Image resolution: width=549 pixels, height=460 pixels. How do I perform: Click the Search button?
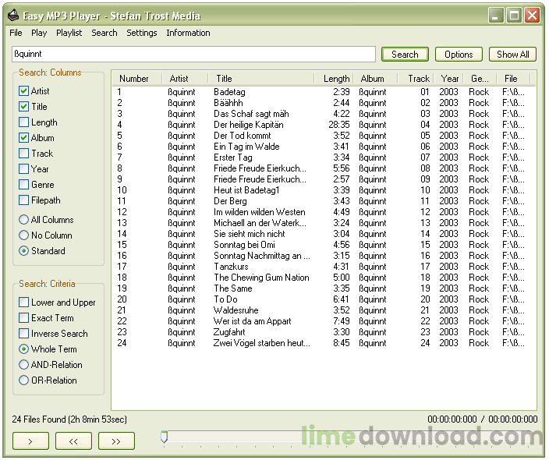click(x=405, y=55)
